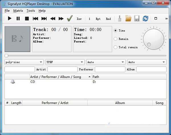This screenshot has height=135, width=171.
Task: Expand the toolbar overflow chevron
Action: coord(166,19)
